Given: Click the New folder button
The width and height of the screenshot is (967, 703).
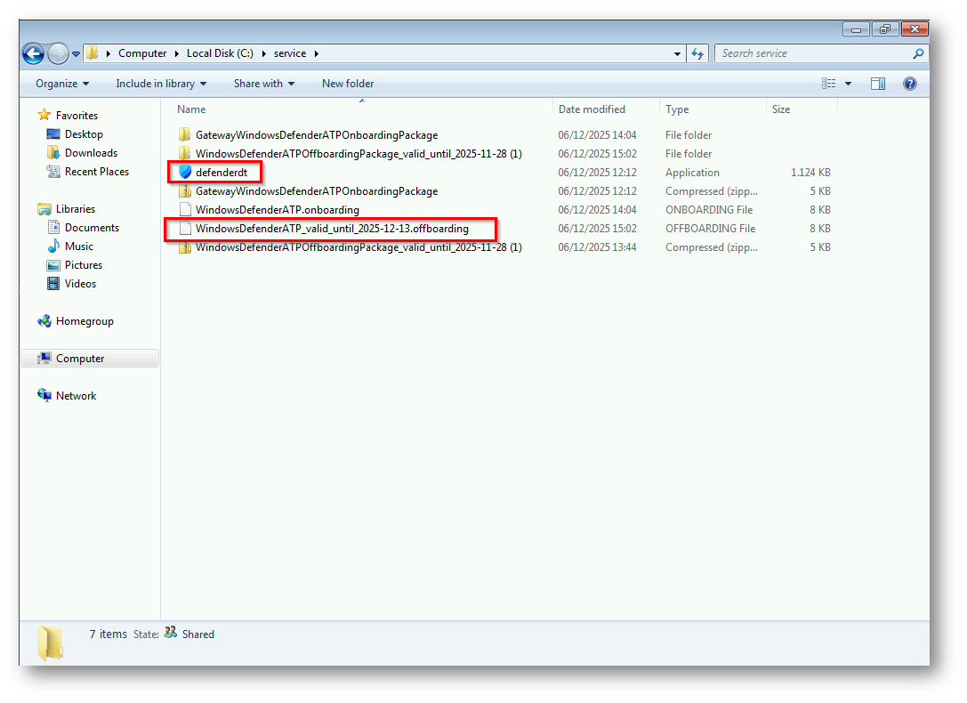Looking at the screenshot, I should [x=348, y=84].
